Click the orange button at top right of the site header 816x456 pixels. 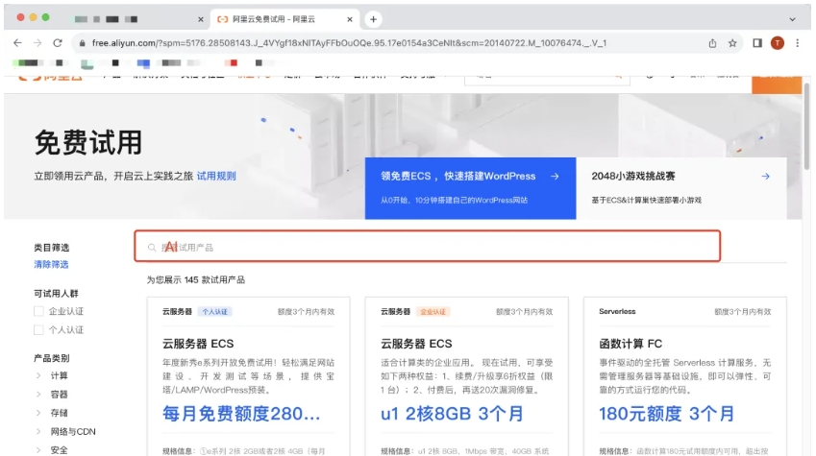tap(777, 84)
